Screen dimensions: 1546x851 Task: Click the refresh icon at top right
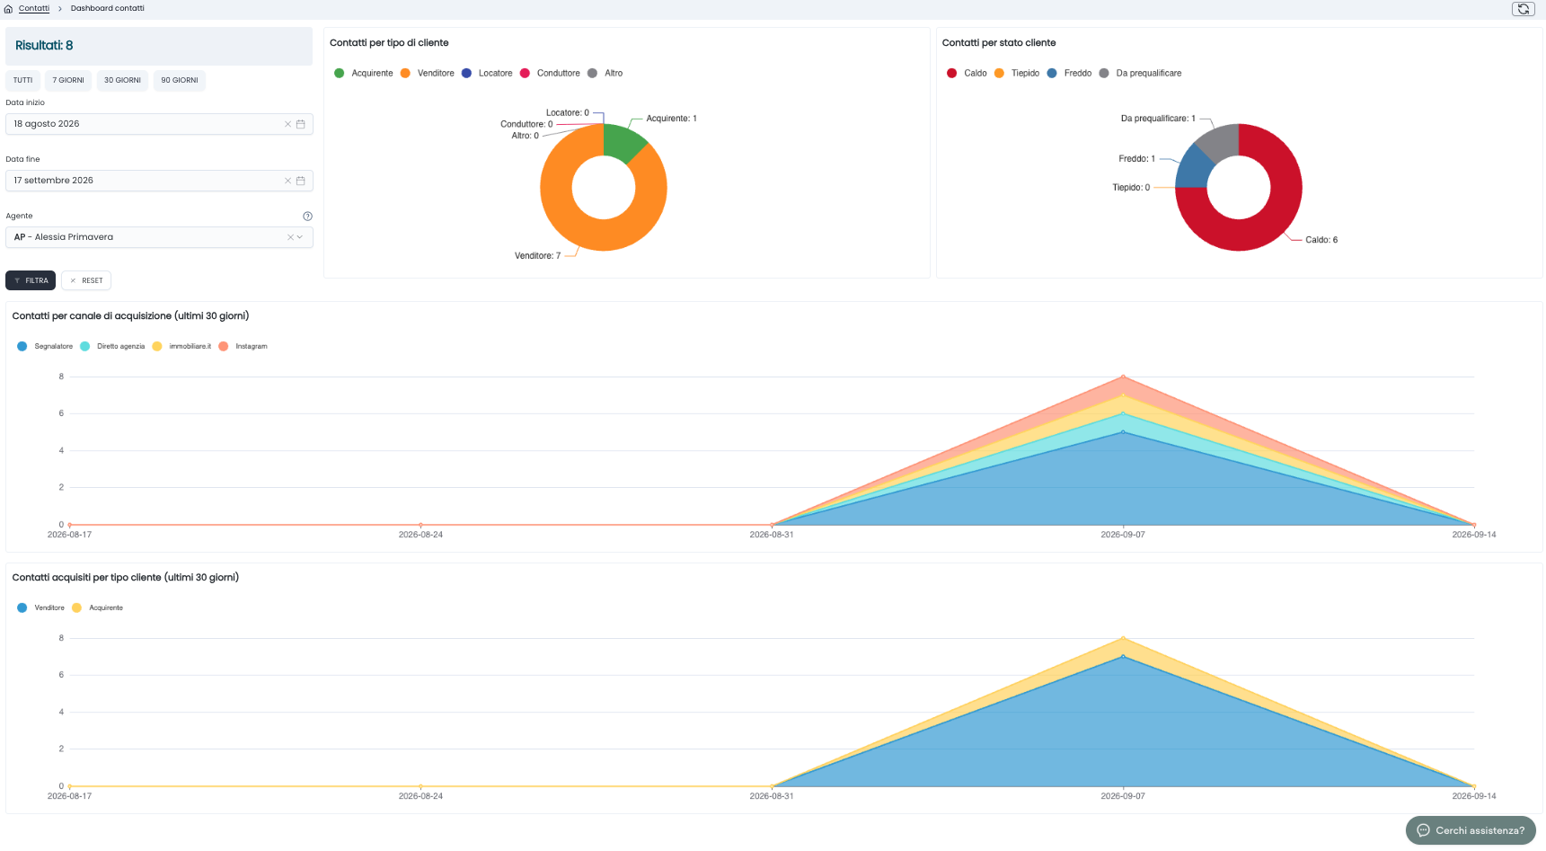click(x=1523, y=9)
